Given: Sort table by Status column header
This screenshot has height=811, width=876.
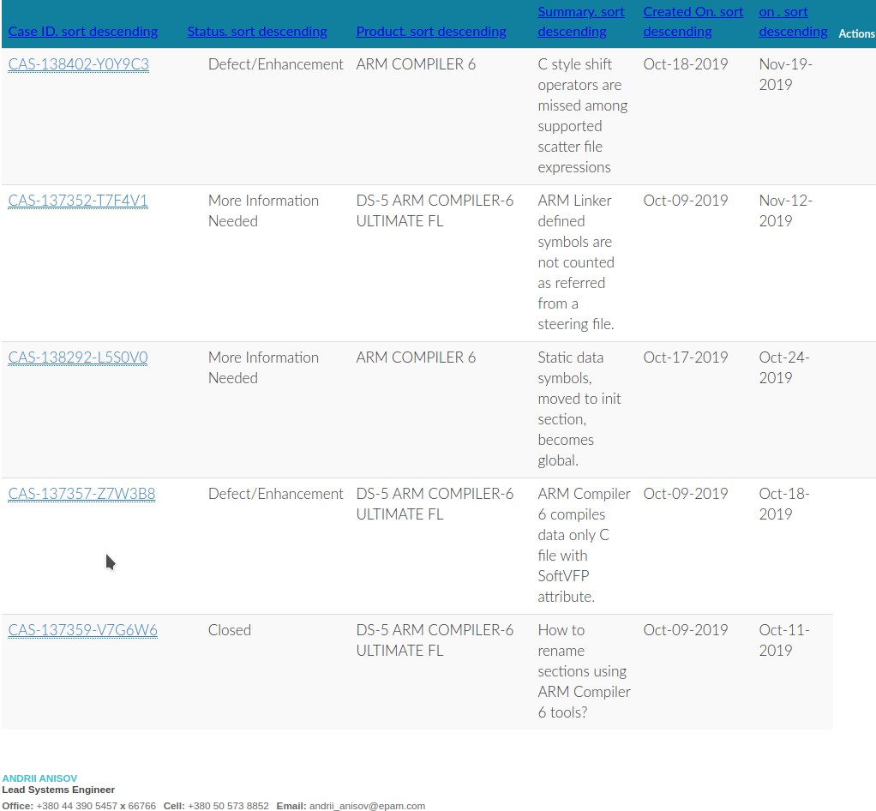Looking at the screenshot, I should 256,32.
